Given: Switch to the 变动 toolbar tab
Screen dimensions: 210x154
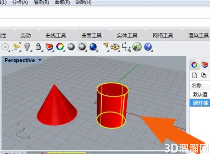Looking at the screenshot, I should [26, 36].
